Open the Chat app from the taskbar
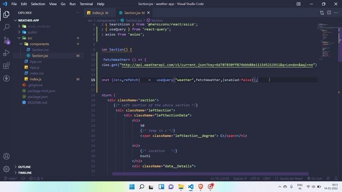This screenshot has height=192, width=342. 171,187
